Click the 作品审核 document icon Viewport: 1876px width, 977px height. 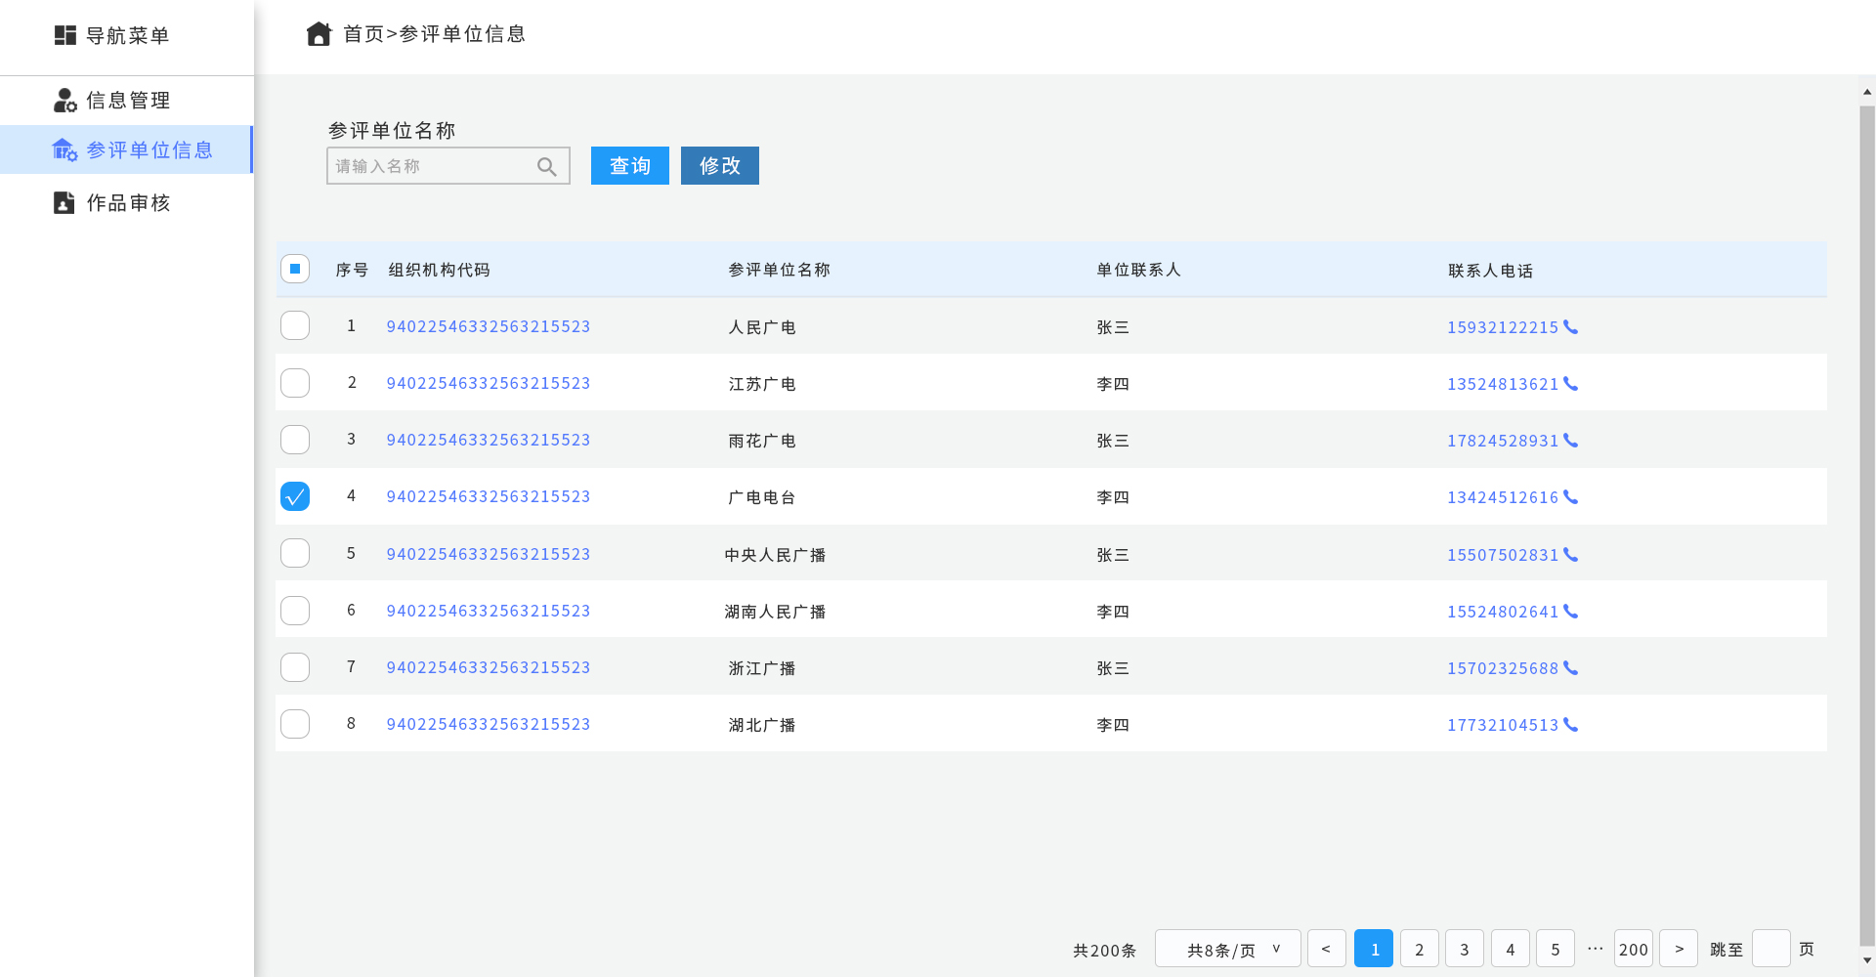point(64,203)
